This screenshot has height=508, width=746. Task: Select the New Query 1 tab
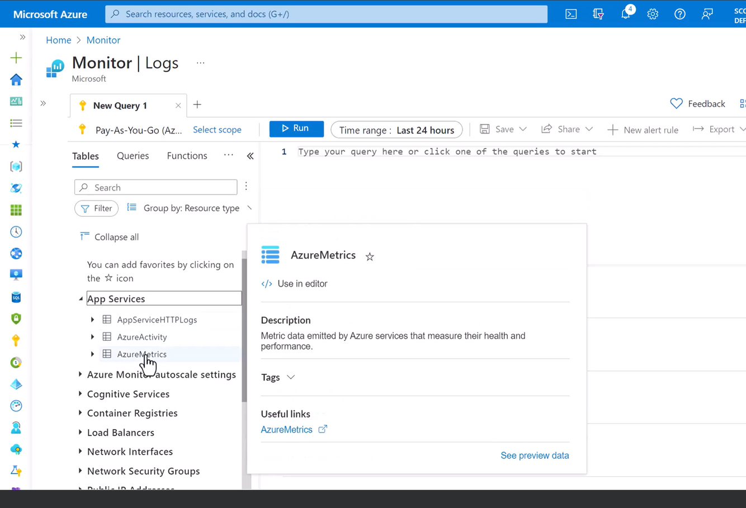(120, 106)
